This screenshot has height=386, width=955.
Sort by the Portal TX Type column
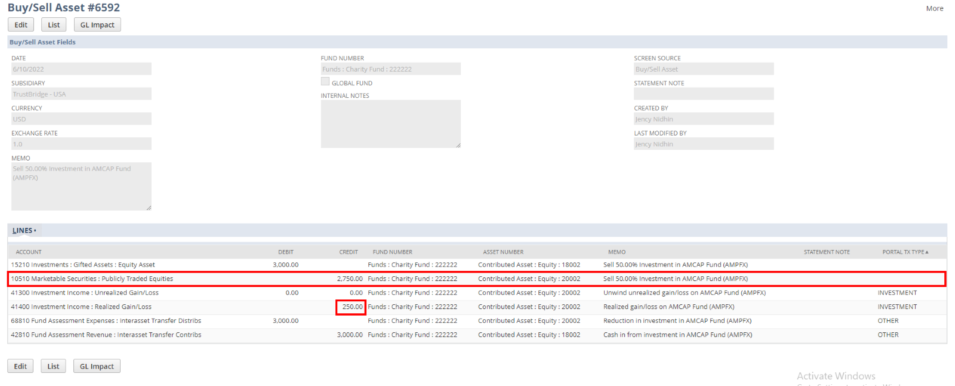[x=905, y=252]
